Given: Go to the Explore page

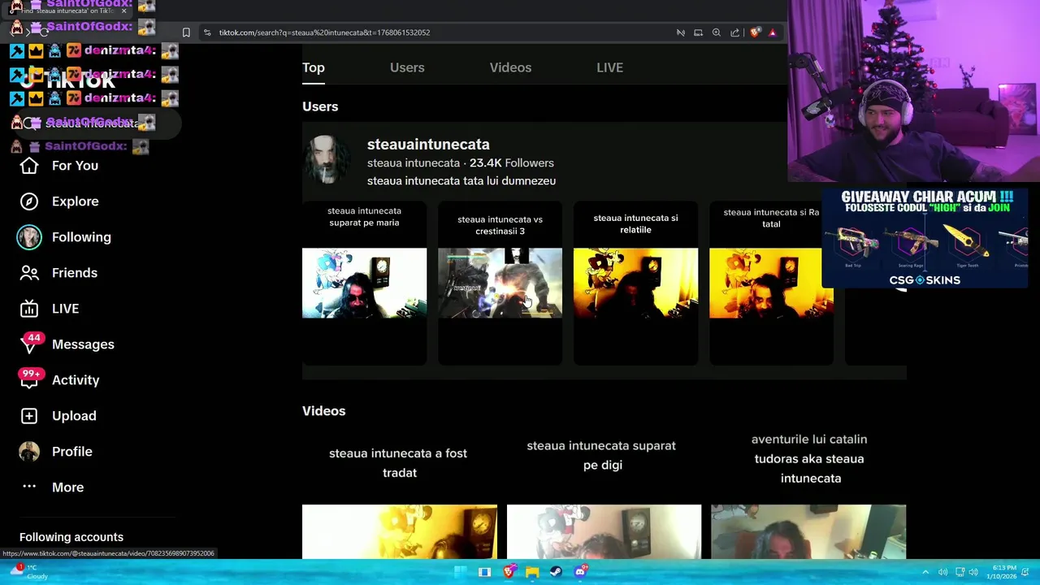Looking at the screenshot, I should click(x=58, y=201).
